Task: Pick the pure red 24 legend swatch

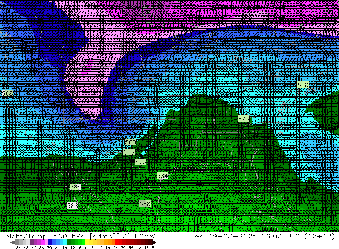Action: point(117,242)
